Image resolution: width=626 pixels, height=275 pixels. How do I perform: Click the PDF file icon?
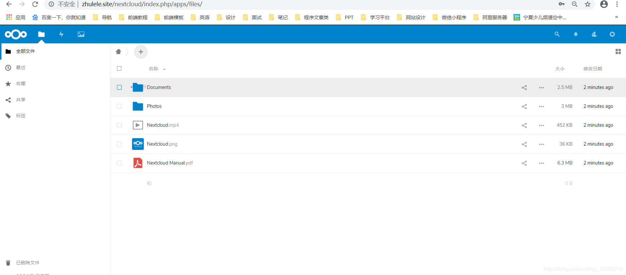point(138,163)
